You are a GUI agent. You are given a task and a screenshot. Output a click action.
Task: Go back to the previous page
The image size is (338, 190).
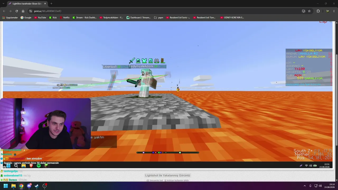click(x=4, y=11)
